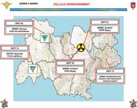
Task: Select the DEPT 03 header box
Action: pos(19,23)
